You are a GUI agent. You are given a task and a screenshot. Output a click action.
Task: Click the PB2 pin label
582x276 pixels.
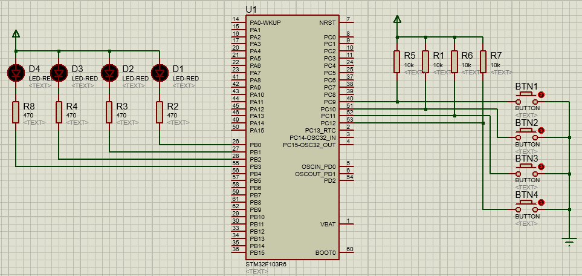click(256, 160)
